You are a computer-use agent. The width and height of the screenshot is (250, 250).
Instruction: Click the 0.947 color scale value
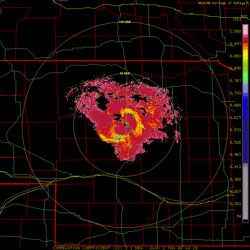tap(235, 44)
